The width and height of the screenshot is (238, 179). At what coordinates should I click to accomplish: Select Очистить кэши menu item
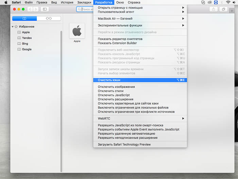[x=140, y=80]
